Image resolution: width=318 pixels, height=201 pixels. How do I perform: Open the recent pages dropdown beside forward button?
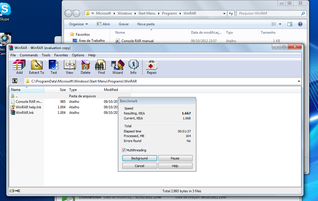click(82, 14)
